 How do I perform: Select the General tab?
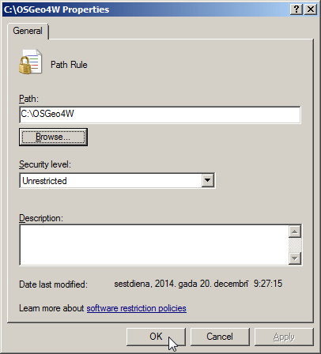28,31
